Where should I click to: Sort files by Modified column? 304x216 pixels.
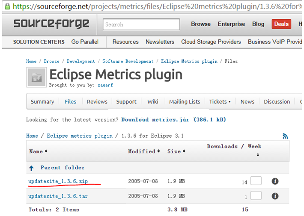point(144,151)
